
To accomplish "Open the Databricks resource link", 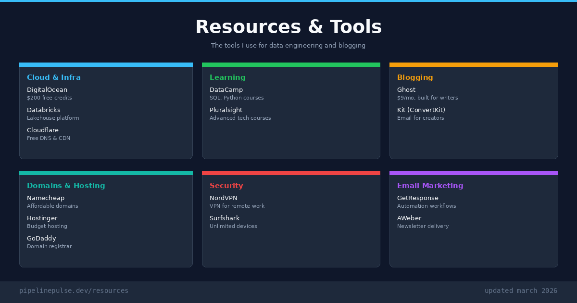I will coord(44,110).
